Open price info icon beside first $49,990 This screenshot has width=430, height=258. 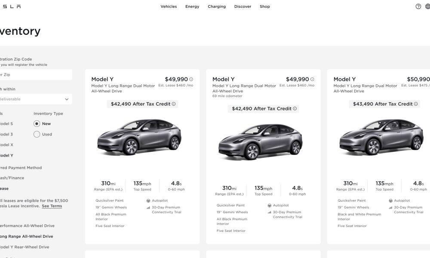point(191,79)
